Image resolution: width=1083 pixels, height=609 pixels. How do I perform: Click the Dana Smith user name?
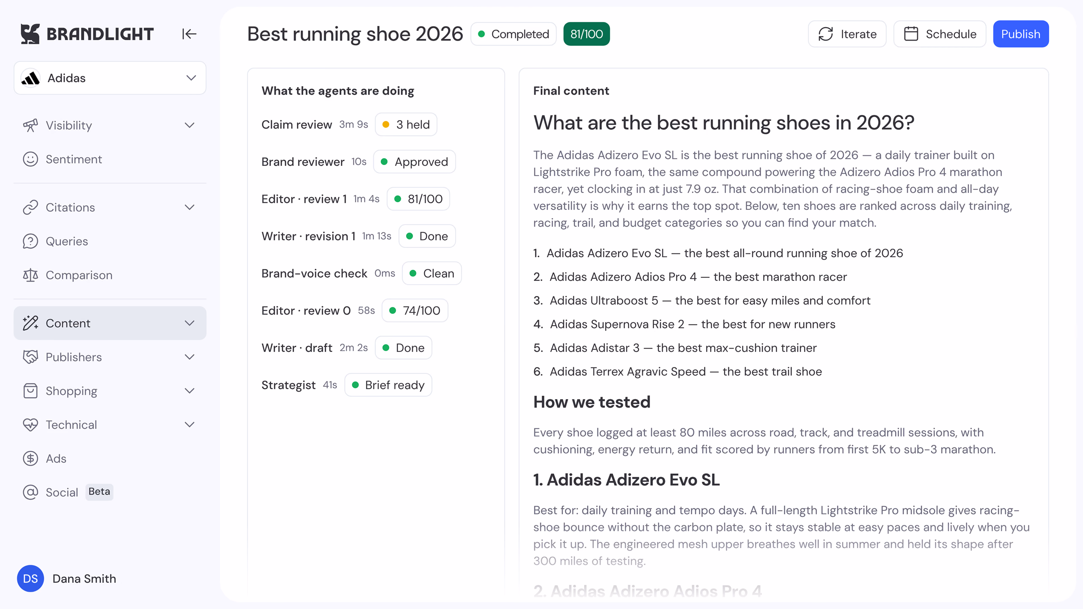click(84, 579)
